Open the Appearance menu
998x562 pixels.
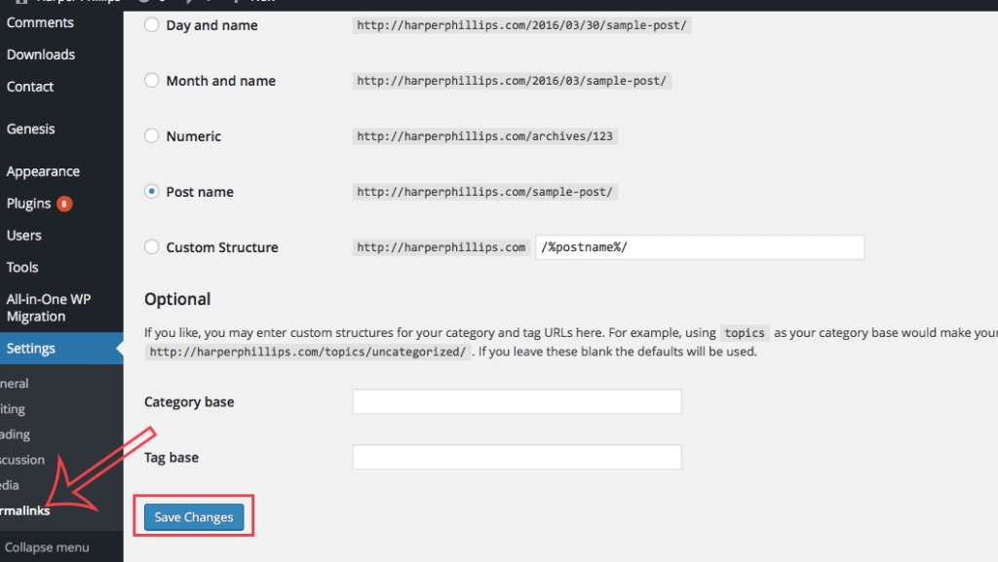pos(43,171)
